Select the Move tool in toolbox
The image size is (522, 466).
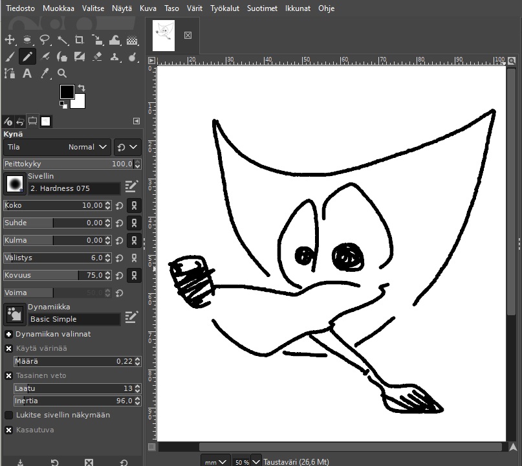10,40
